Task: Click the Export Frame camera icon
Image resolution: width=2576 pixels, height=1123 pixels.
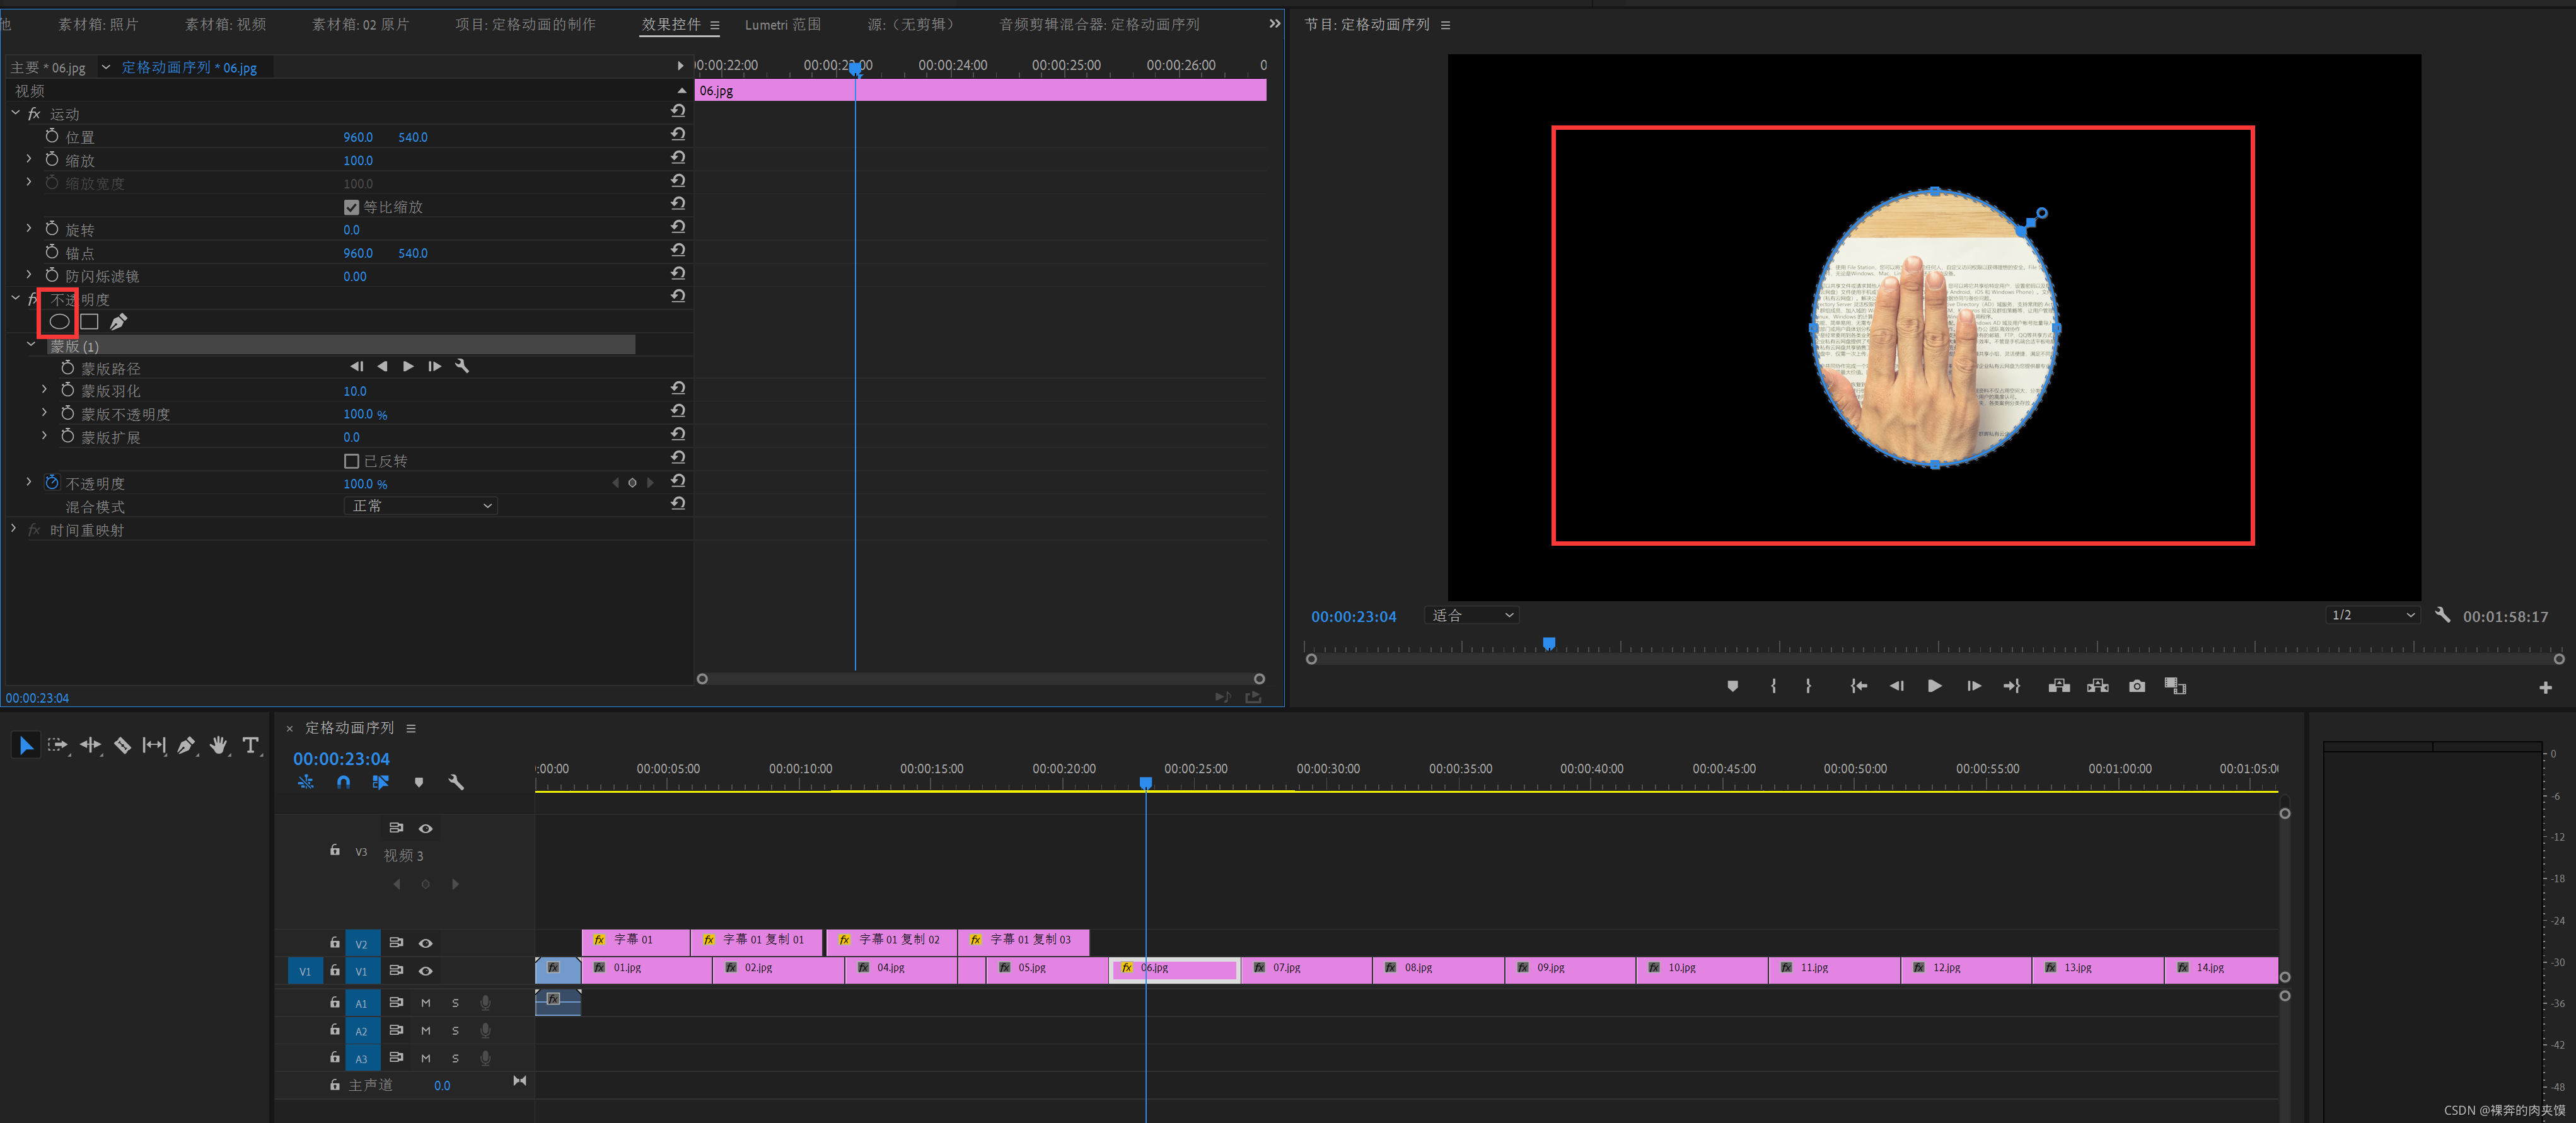Action: (x=2136, y=686)
